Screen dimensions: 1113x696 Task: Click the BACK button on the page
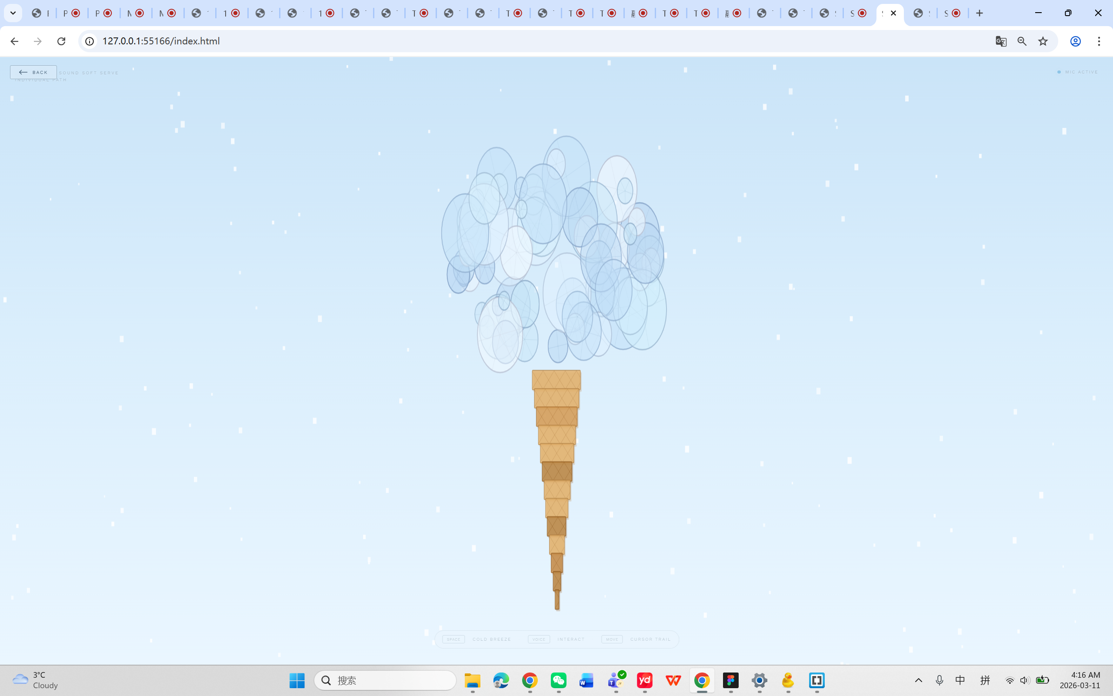(x=33, y=72)
